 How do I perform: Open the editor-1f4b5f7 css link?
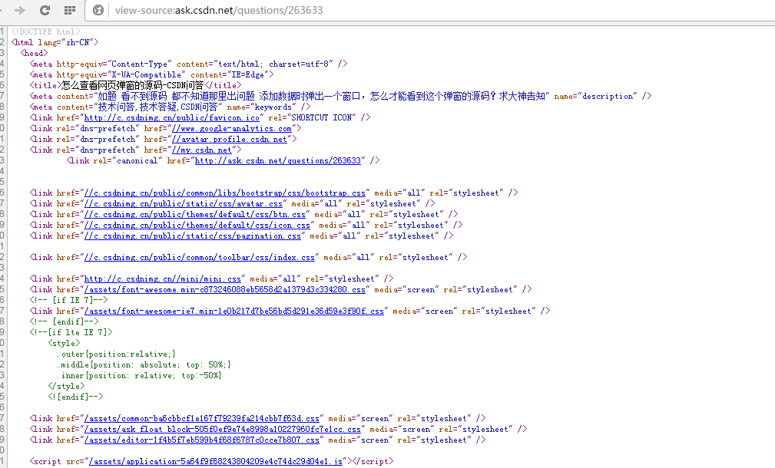(x=202, y=440)
